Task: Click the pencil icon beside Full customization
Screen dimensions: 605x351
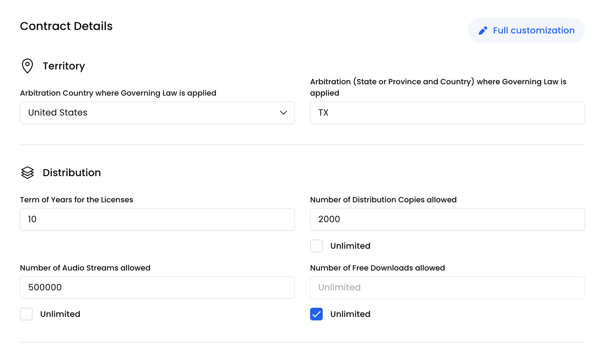Action: pos(483,31)
